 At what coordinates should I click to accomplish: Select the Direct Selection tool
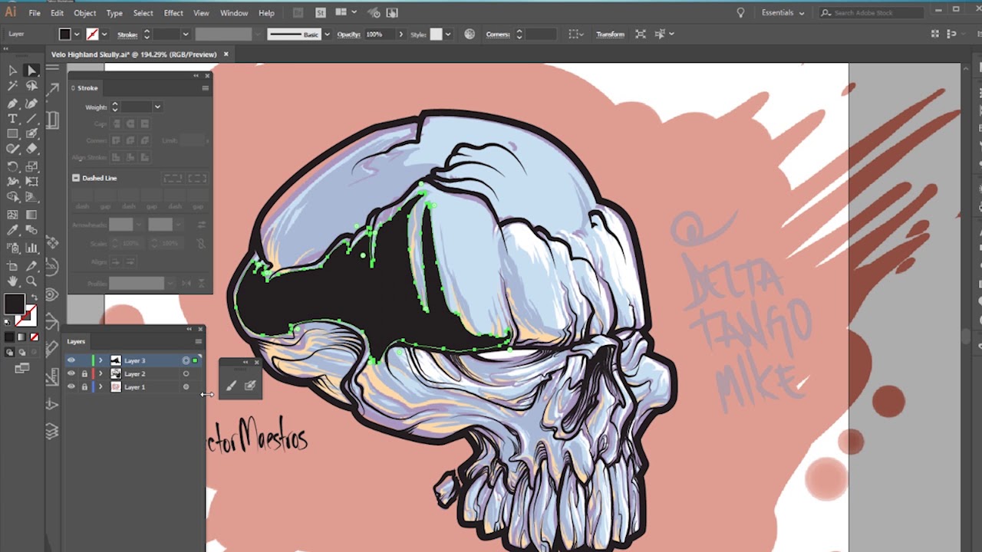coord(31,71)
